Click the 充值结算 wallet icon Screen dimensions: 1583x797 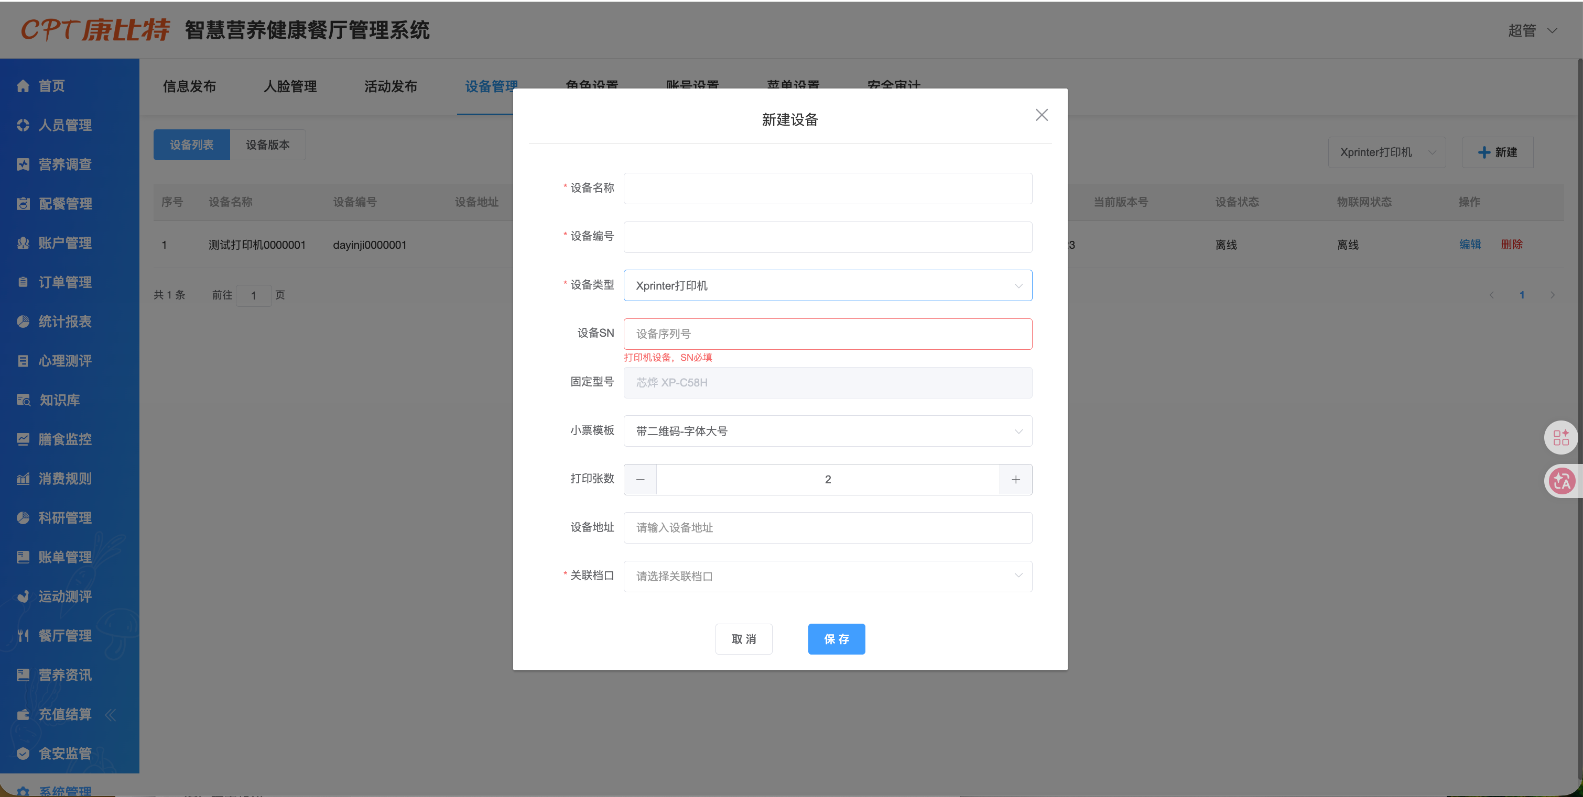pyautogui.click(x=23, y=715)
